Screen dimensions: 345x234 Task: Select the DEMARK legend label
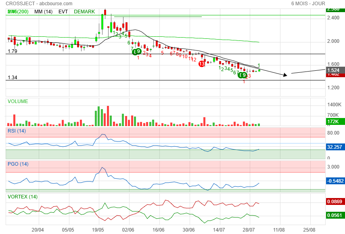tap(84, 12)
